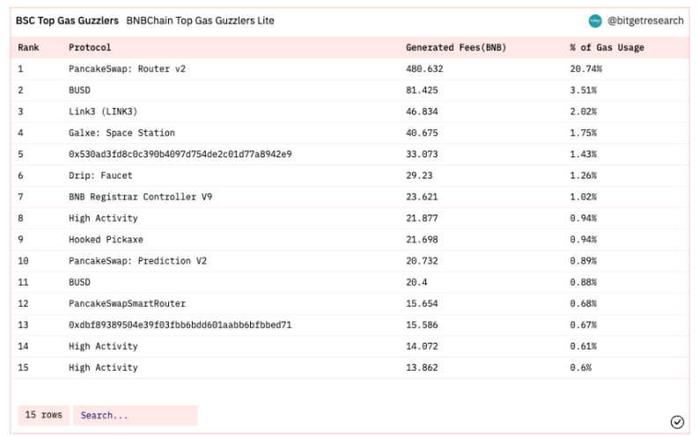This screenshot has height=436, width=698.
Task: Select the PancakeSwapSmartRouter cell
Action: (x=127, y=303)
